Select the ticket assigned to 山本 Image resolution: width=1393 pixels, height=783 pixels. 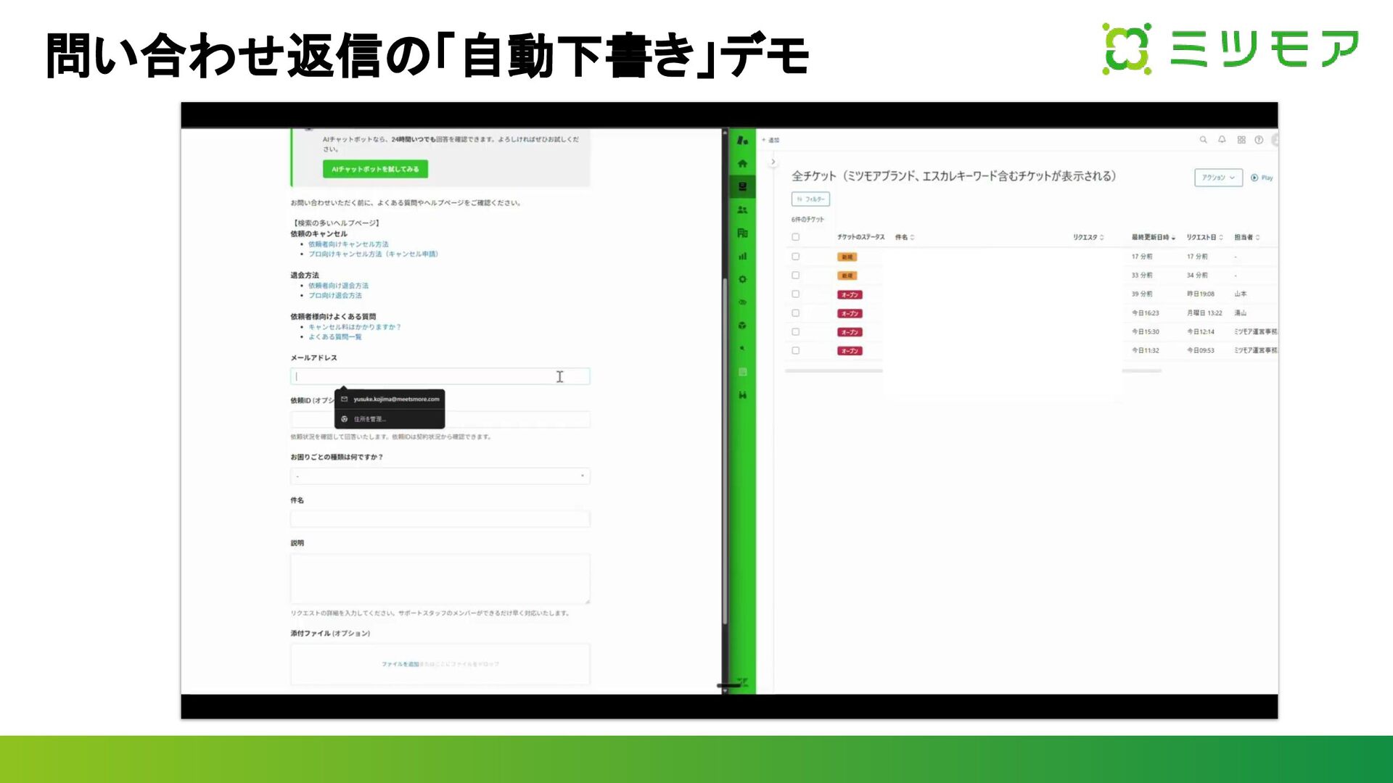[796, 294]
